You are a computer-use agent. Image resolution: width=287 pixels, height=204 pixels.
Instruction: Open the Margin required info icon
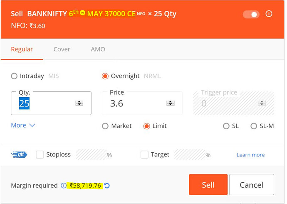click(x=63, y=186)
